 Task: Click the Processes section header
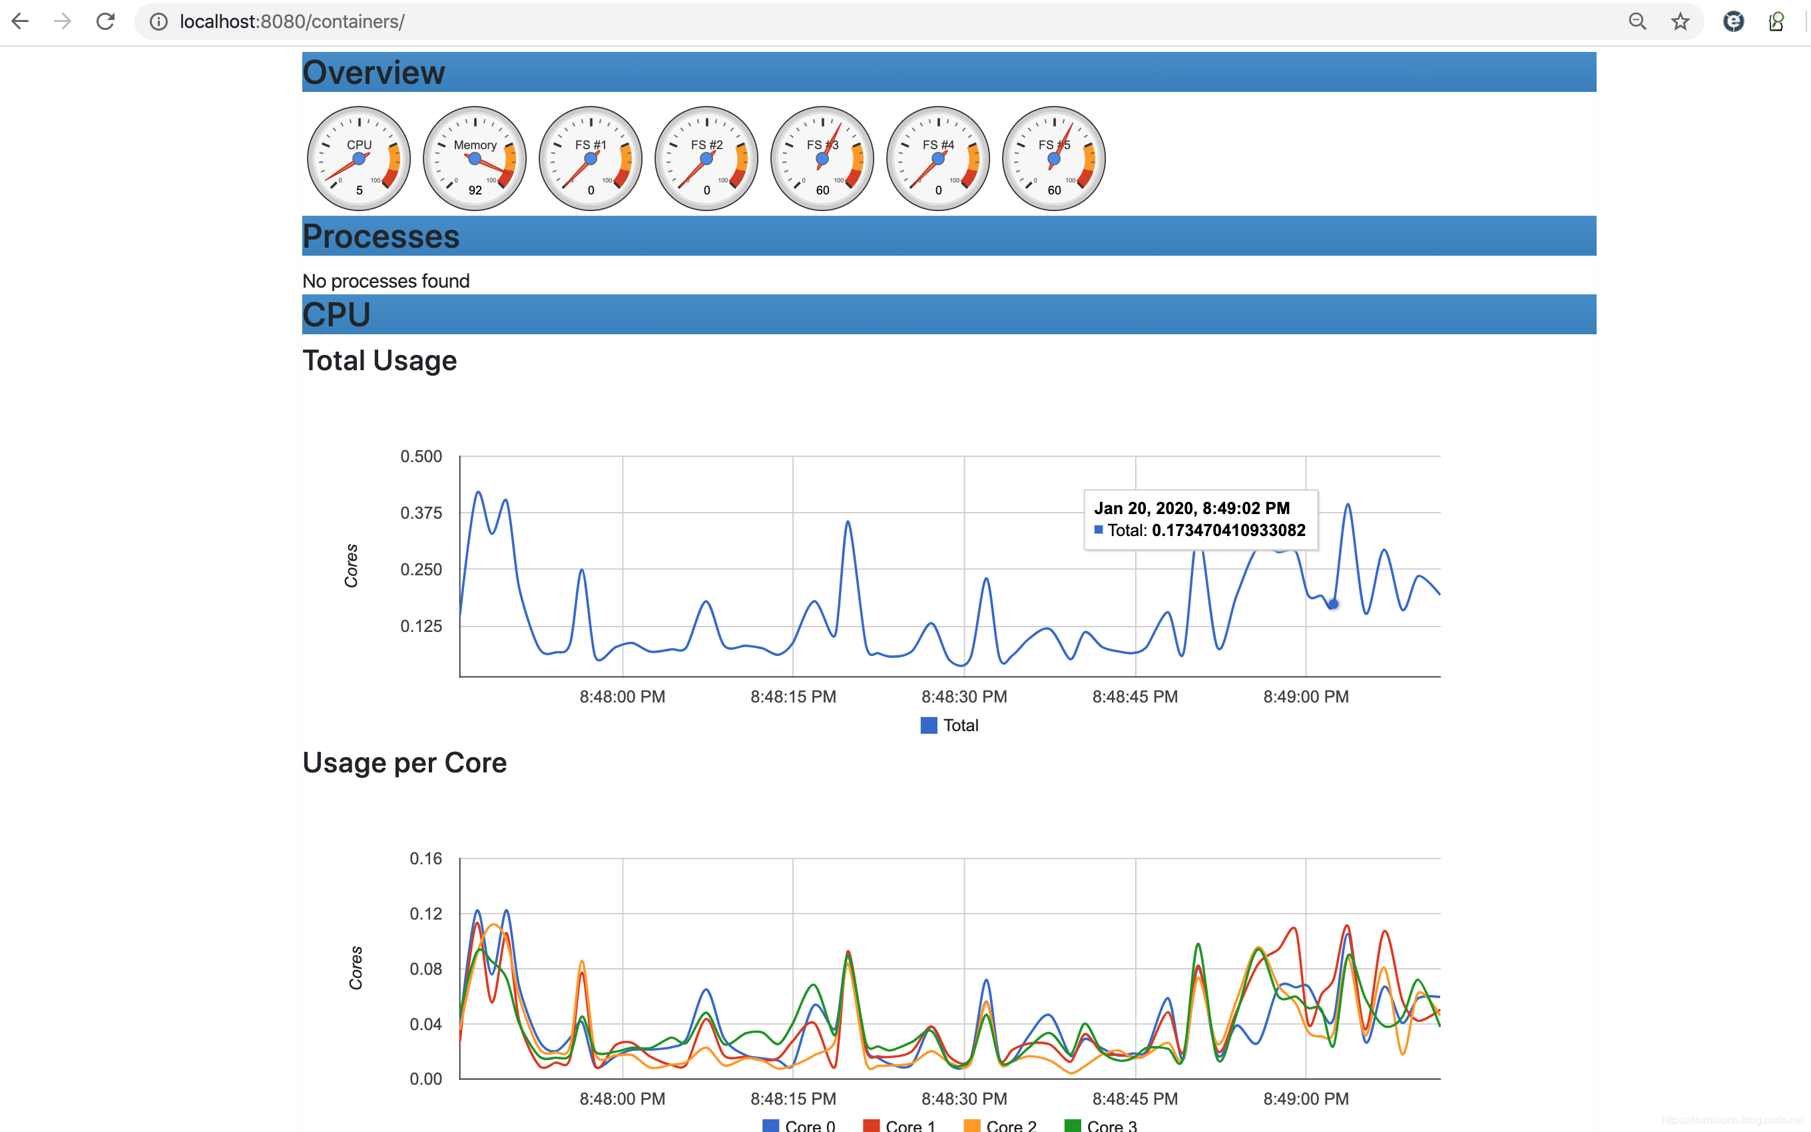coord(949,236)
